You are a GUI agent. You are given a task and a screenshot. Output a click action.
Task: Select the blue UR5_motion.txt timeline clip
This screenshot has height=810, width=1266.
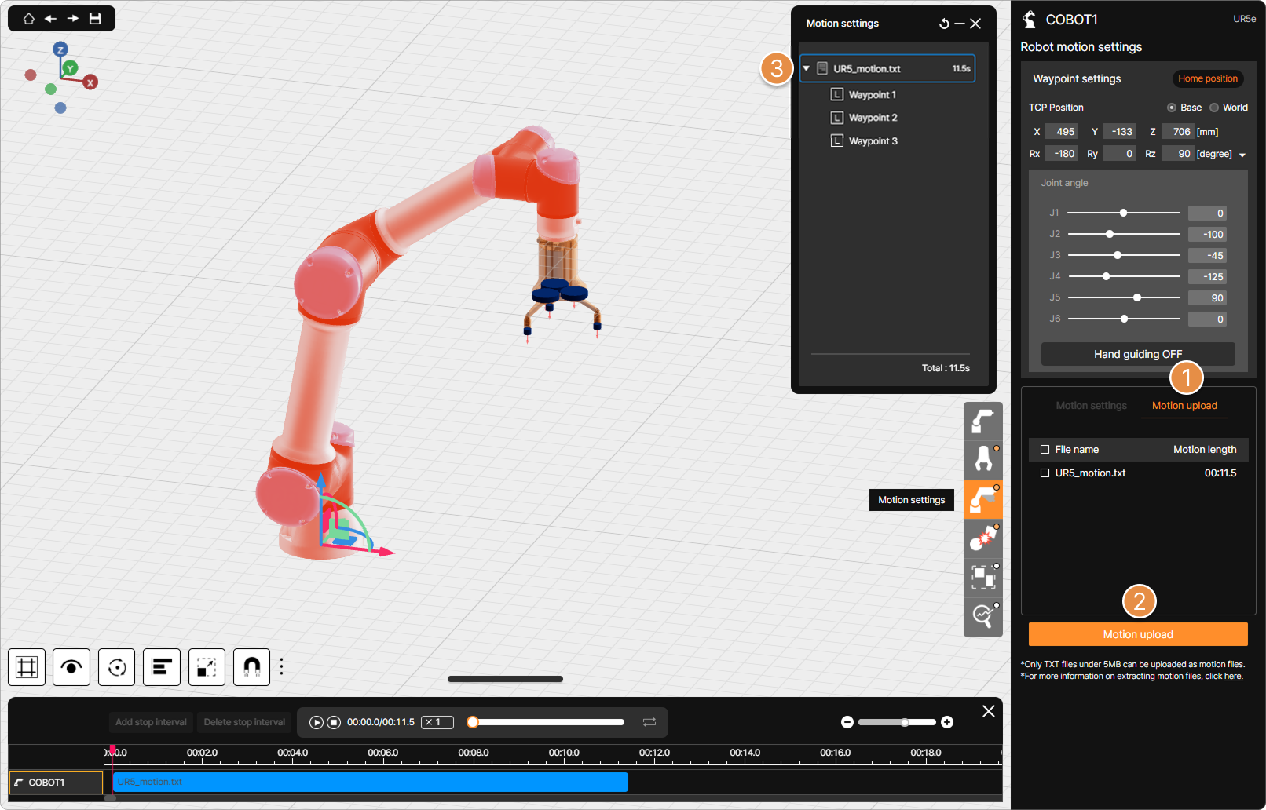[370, 782]
